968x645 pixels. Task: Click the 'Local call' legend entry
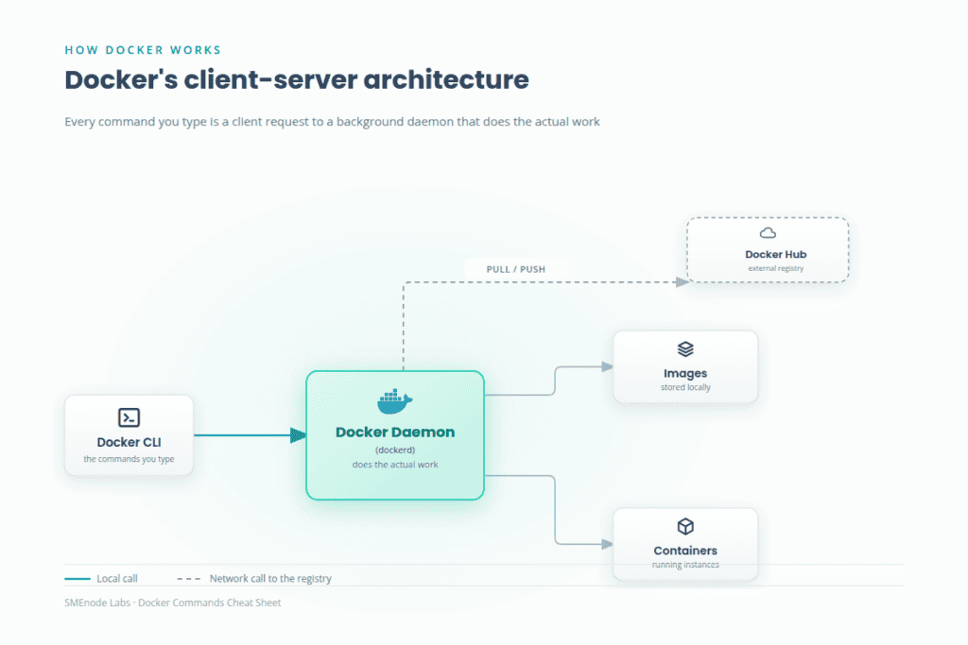coord(101,578)
